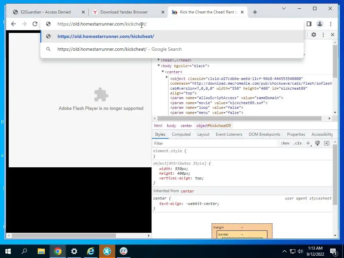Reload the page with the refresh icon
This screenshot has width=344, height=258.
[35, 24]
